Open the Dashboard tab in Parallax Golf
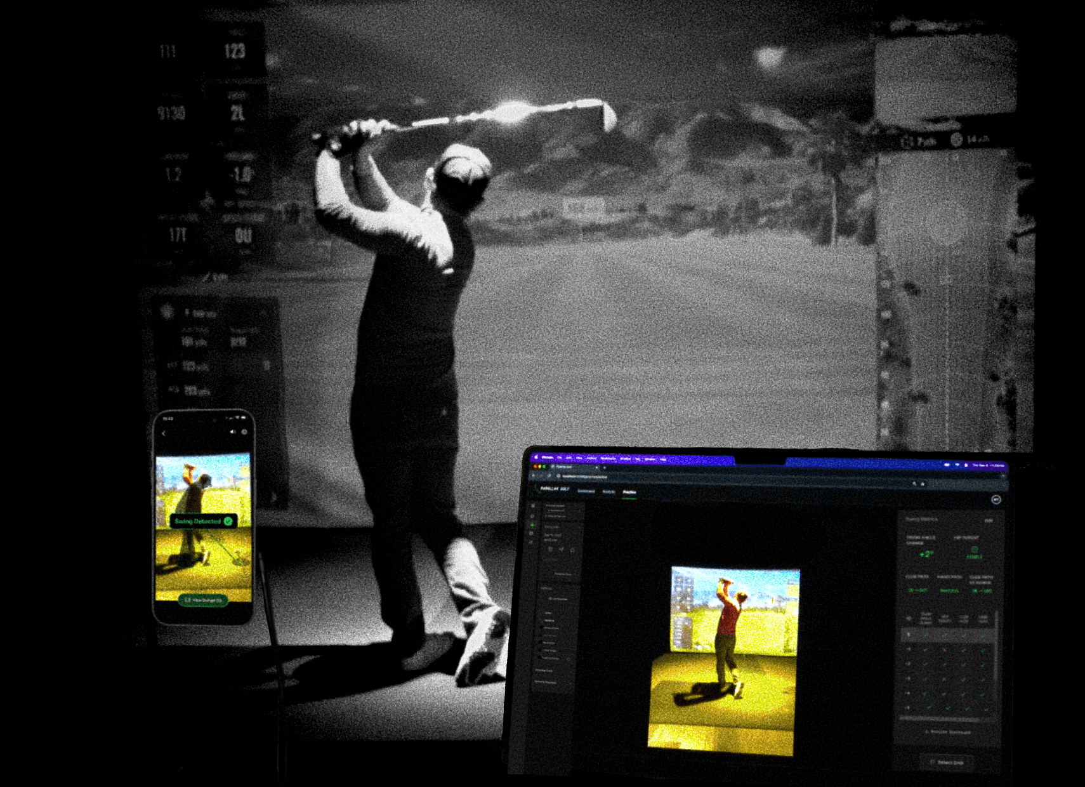The height and width of the screenshot is (787, 1085). click(586, 493)
